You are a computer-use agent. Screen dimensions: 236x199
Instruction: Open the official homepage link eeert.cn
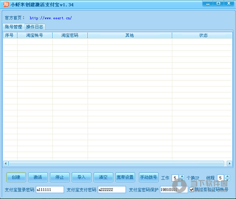(x=51, y=18)
